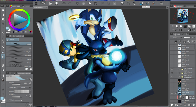Image resolution: width=196 pixels, height=107 pixels.
Task: Toggle Snap to Grid
Action: click(154, 3)
